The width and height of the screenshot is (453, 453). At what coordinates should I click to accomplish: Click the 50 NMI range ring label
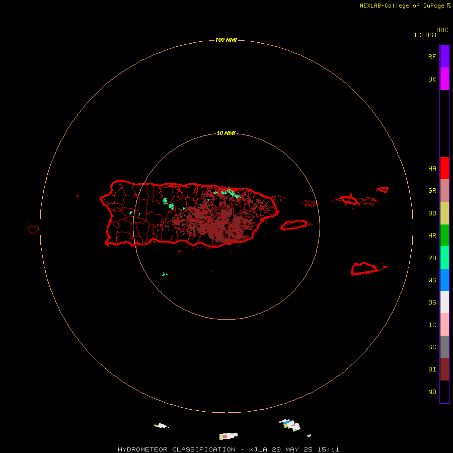(226, 133)
